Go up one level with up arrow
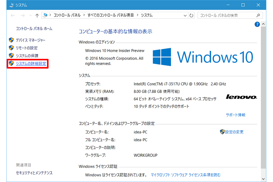 tap(37, 15)
